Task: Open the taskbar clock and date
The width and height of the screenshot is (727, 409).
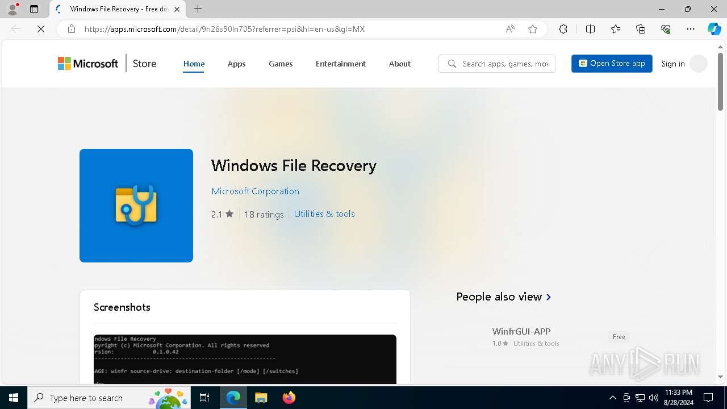Action: click(679, 398)
